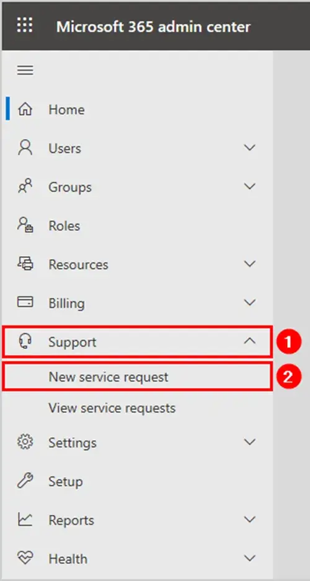This screenshot has width=310, height=581.
Task: Click the Settings gear icon
Action: point(25,443)
